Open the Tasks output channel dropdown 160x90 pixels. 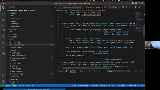click(117, 71)
